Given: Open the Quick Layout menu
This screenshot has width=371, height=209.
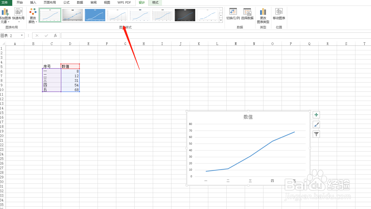Looking at the screenshot, I should [x=18, y=15].
